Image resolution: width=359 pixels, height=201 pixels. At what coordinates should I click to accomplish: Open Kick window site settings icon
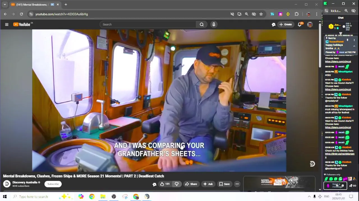[326, 11]
